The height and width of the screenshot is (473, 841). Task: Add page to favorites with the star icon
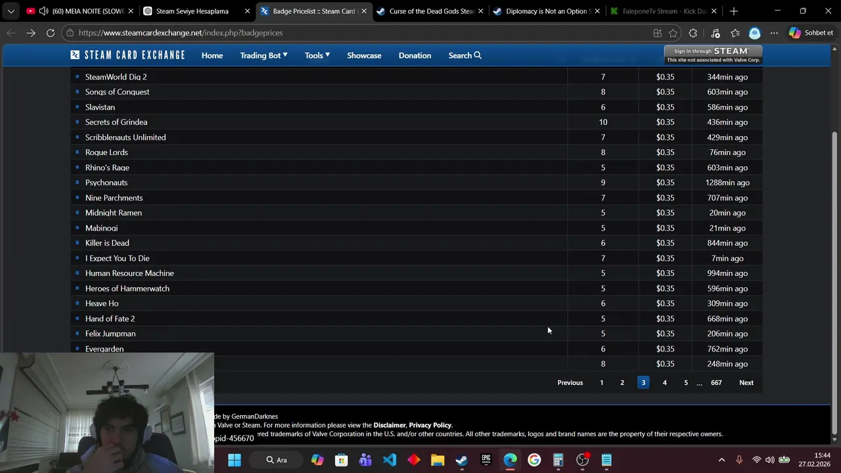[x=673, y=33]
